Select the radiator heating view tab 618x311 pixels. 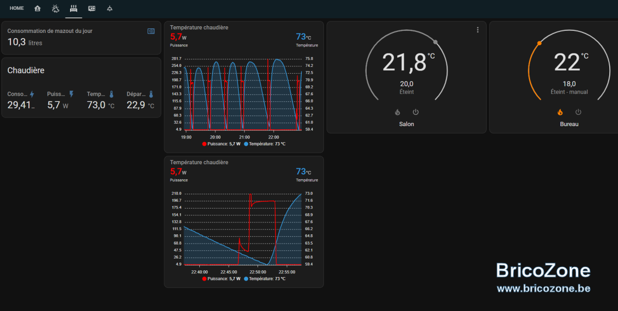74,8
